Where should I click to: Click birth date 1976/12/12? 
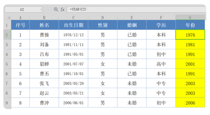(73, 35)
